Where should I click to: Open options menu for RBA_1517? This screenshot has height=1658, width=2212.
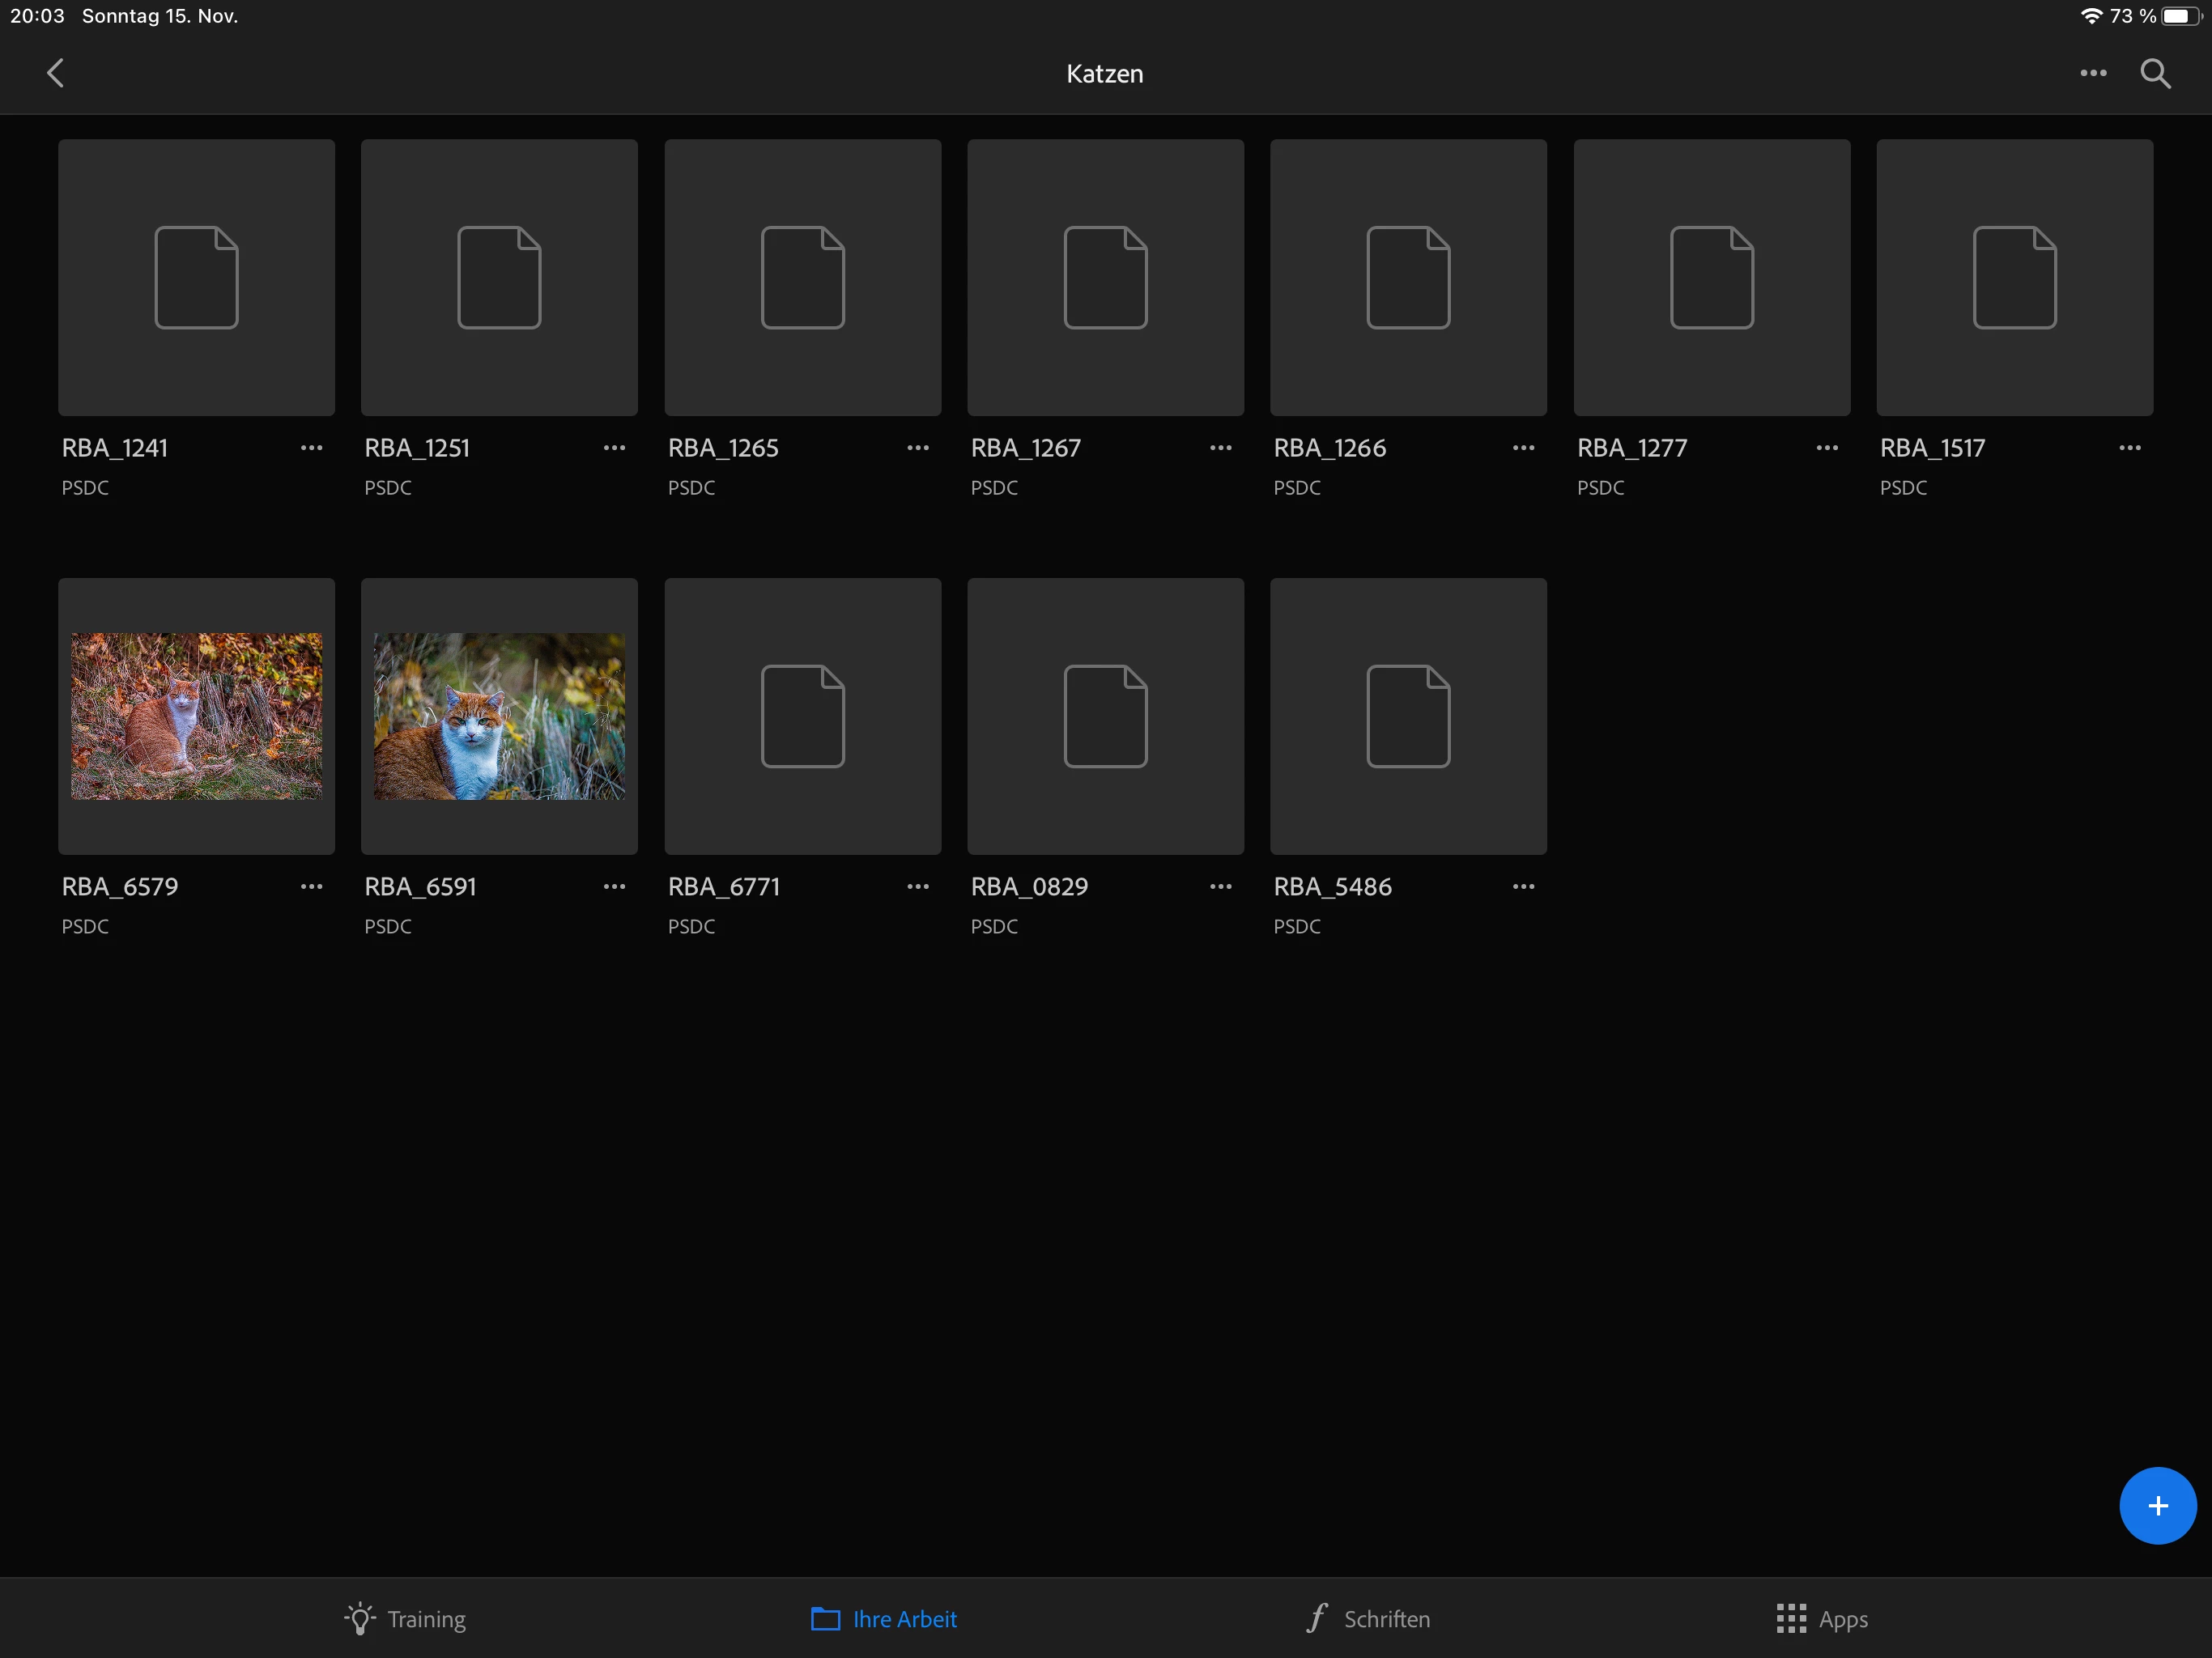point(2129,448)
